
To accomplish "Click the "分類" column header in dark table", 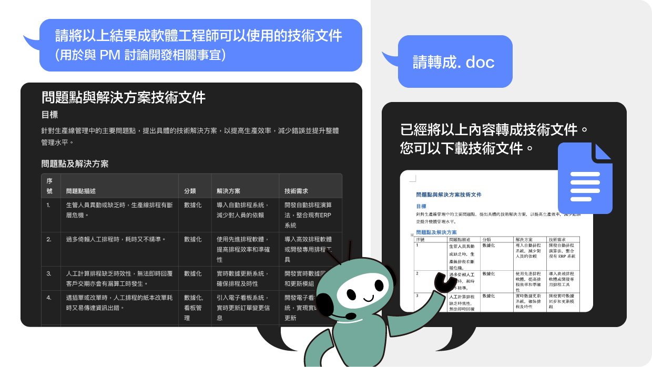I will point(190,191).
